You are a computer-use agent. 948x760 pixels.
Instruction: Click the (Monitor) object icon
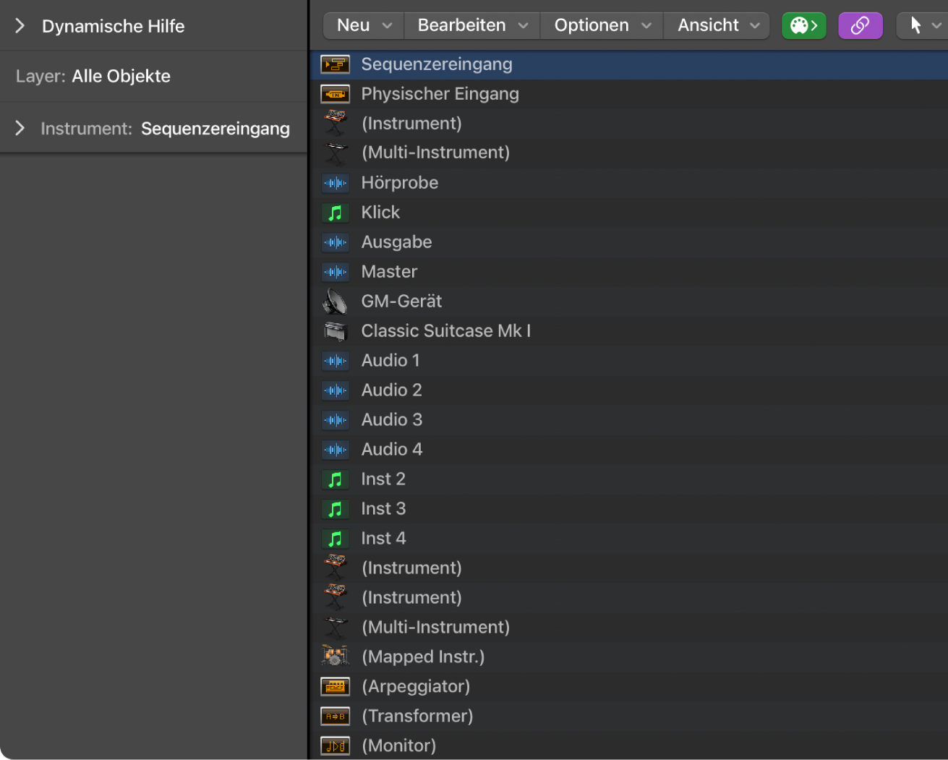coord(335,745)
